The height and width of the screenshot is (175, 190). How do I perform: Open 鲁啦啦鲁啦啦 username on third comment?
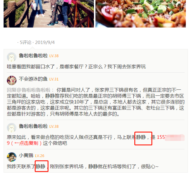(x=33, y=126)
